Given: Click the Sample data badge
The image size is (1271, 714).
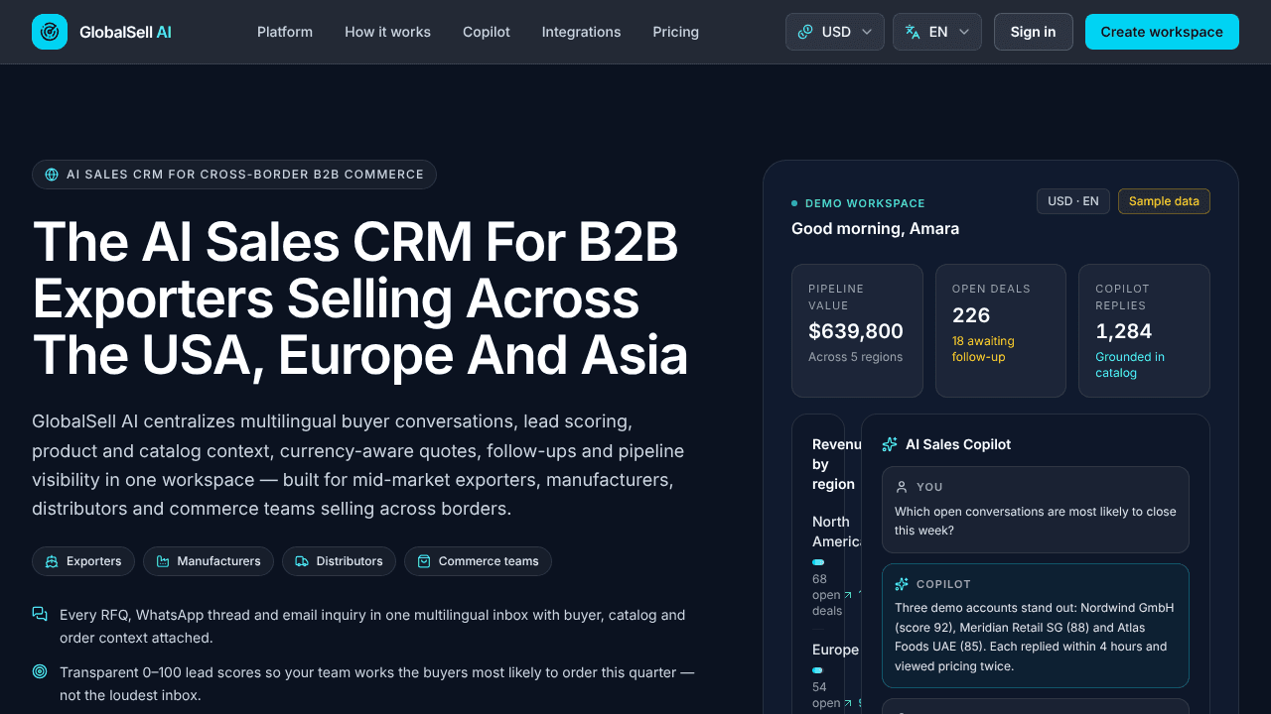Looking at the screenshot, I should point(1164,201).
